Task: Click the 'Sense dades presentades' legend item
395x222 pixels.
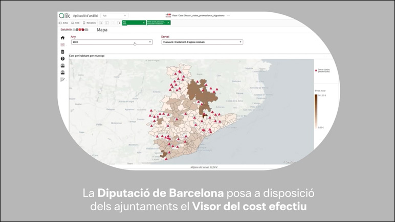Action: pyautogui.click(x=321, y=70)
